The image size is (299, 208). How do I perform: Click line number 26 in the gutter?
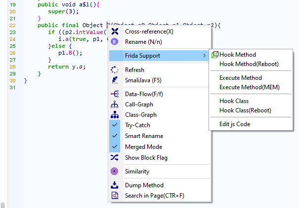click(x=13, y=53)
